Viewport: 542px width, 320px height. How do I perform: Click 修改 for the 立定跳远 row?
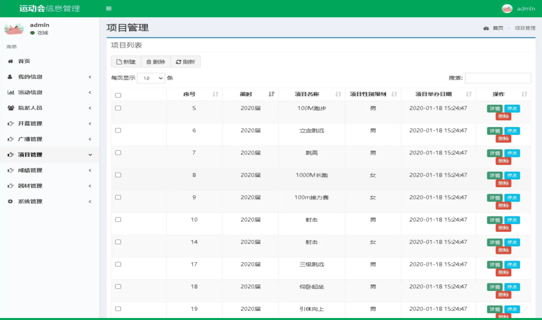pyautogui.click(x=512, y=131)
